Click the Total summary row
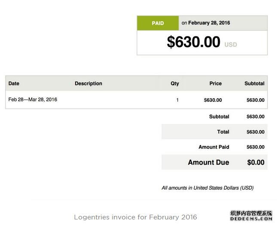 click(214, 132)
